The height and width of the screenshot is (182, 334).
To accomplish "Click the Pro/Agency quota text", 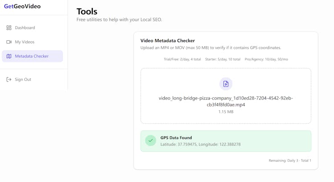I will (x=266, y=59).
